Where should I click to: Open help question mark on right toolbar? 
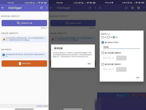pos(139,8)
